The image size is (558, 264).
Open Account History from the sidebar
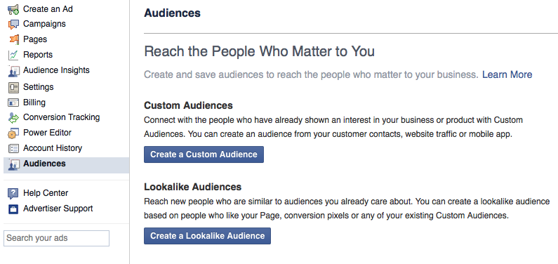[53, 148]
